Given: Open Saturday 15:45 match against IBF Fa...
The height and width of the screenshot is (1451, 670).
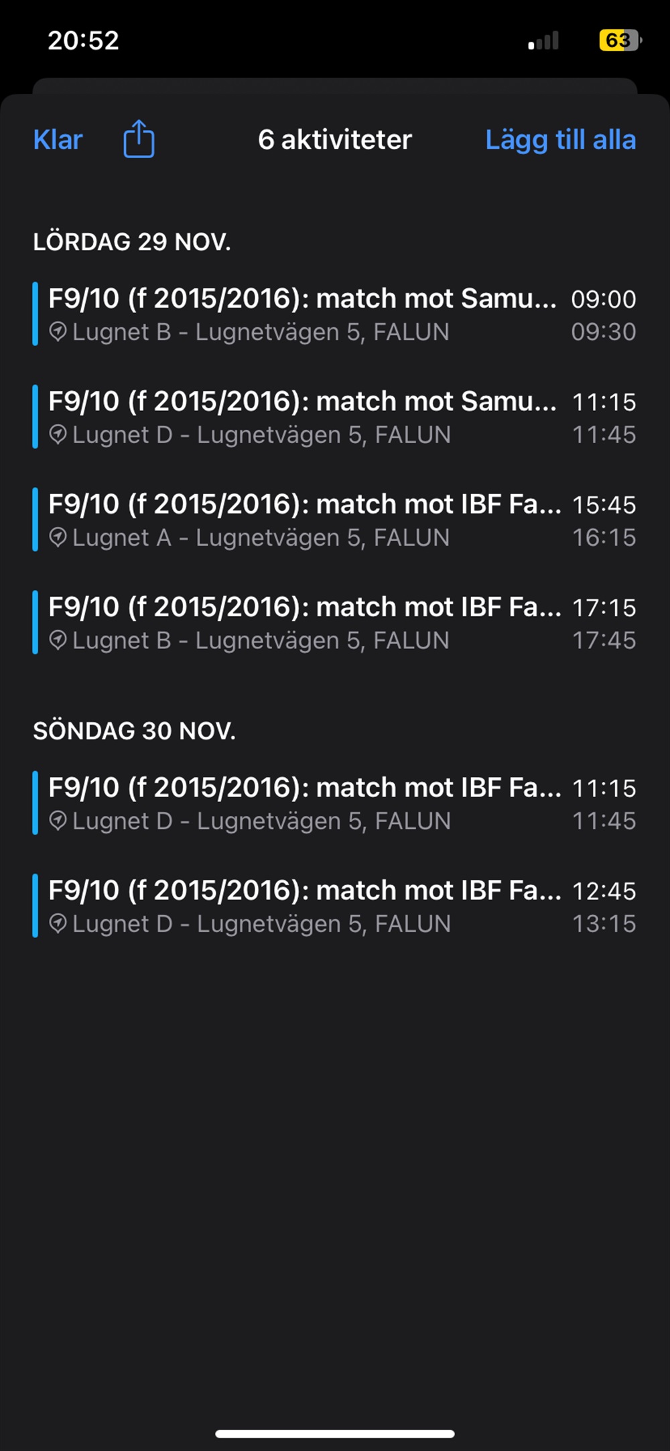Looking at the screenshot, I should point(301,505).
